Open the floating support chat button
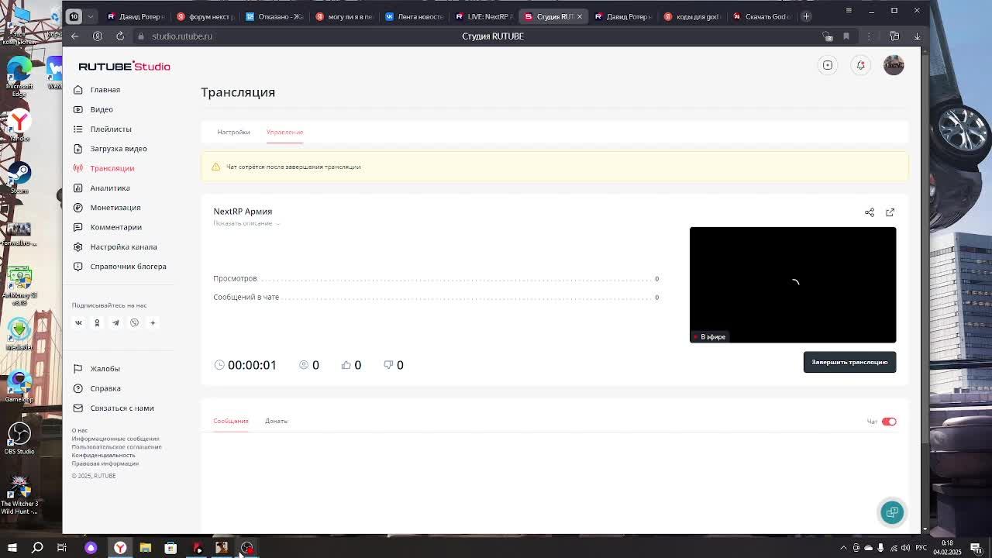This screenshot has height=558, width=992. pos(892,512)
